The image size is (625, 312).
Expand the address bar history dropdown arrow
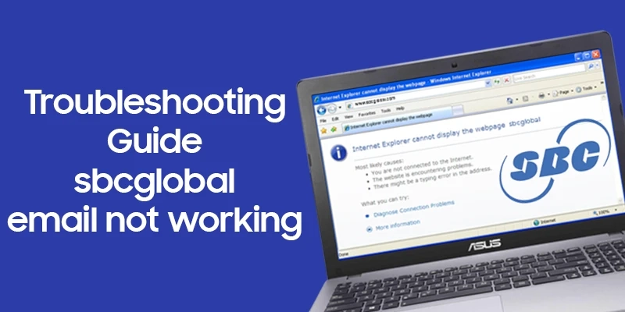488,83
